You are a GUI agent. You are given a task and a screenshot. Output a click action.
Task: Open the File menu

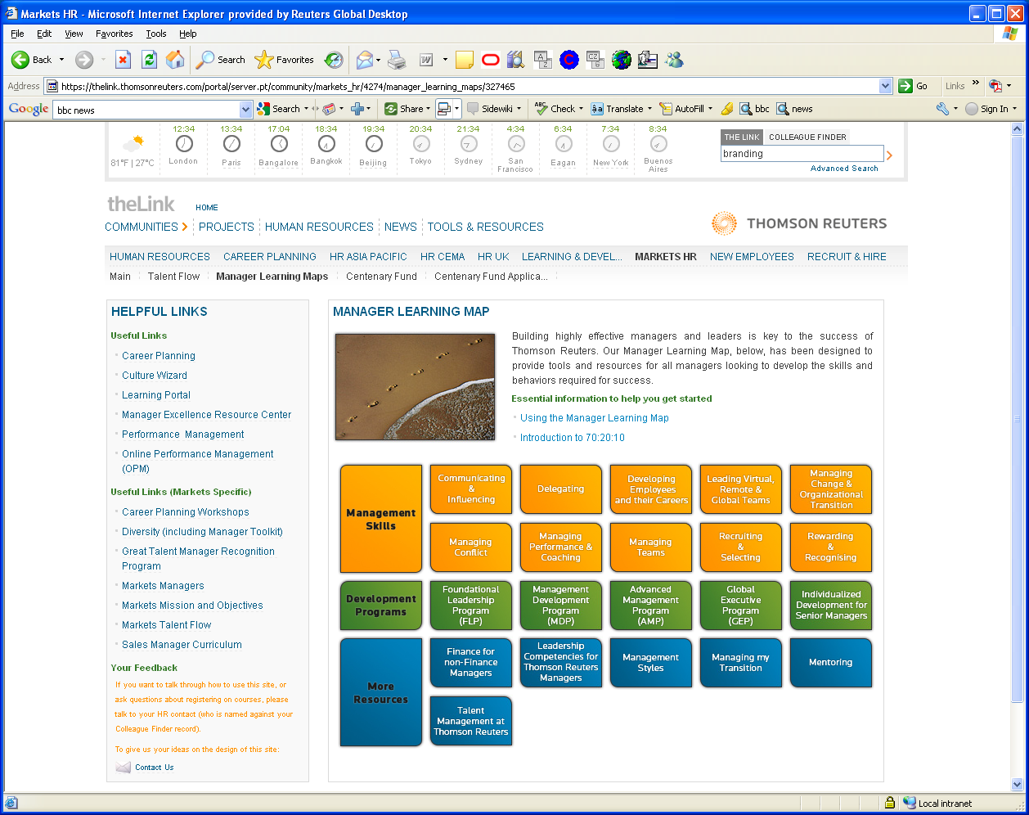tap(17, 34)
